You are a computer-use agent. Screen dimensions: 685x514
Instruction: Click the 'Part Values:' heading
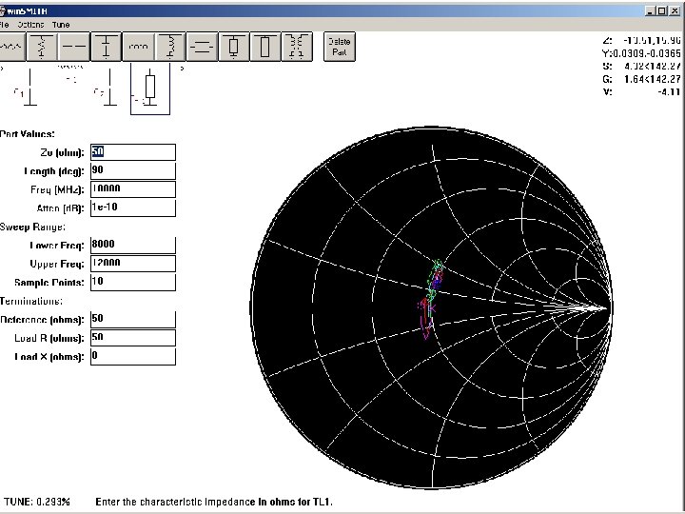pos(27,134)
